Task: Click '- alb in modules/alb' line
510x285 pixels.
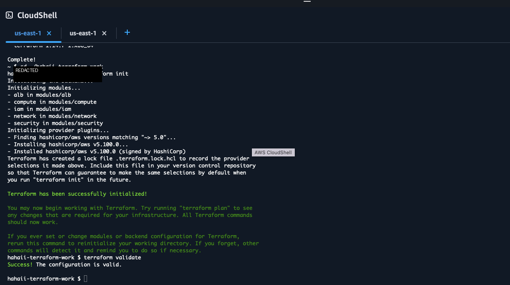Action: click(x=39, y=95)
